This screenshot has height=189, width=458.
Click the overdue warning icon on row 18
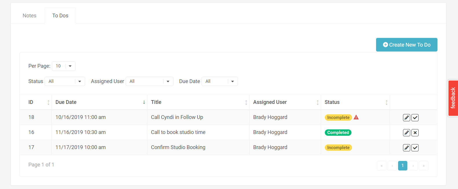coord(356,117)
